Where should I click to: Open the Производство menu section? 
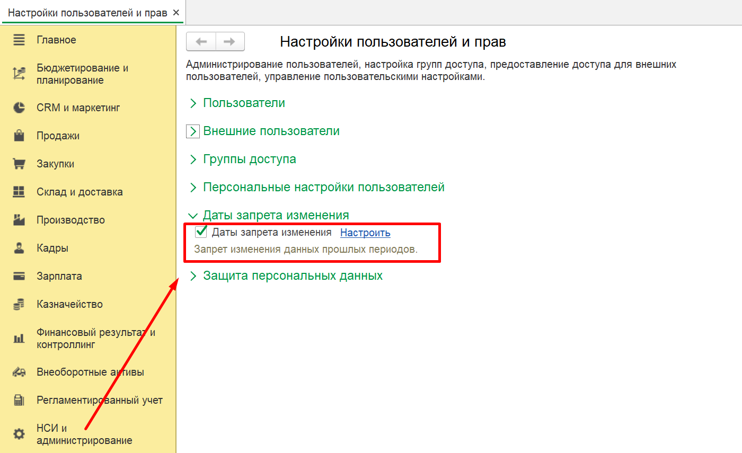coord(70,220)
